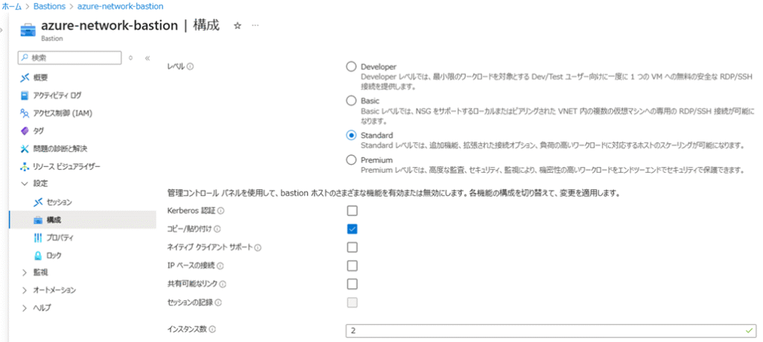Go to Bastions breadcrumb link
The image size is (763, 342).
(50, 6)
